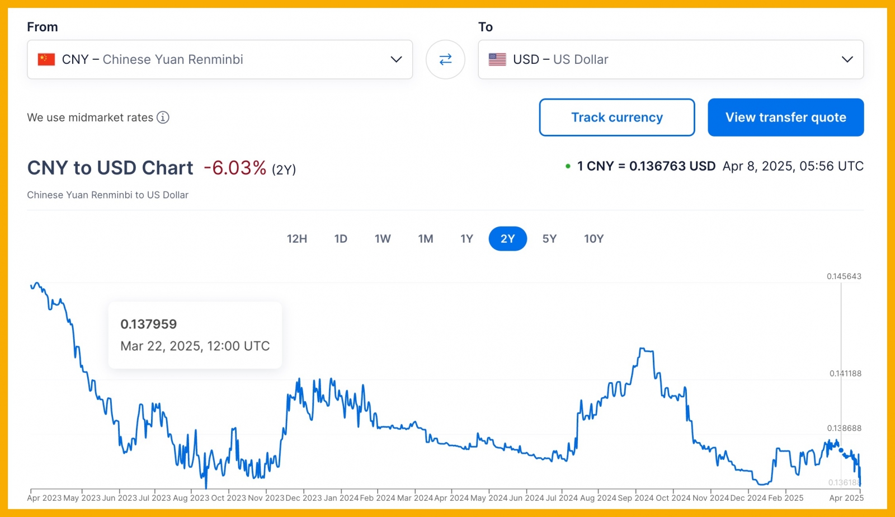The image size is (895, 517).
Task: Show the 1M chart range
Action: click(x=426, y=239)
